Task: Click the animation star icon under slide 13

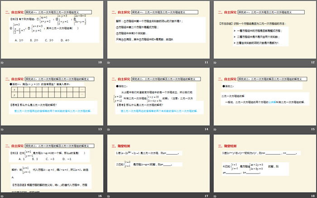Action: coord(2,129)
